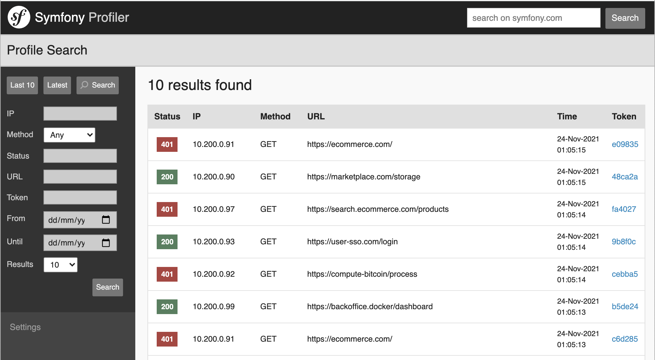The height and width of the screenshot is (360, 655).
Task: Open profile token b5de24
Action: [624, 307]
